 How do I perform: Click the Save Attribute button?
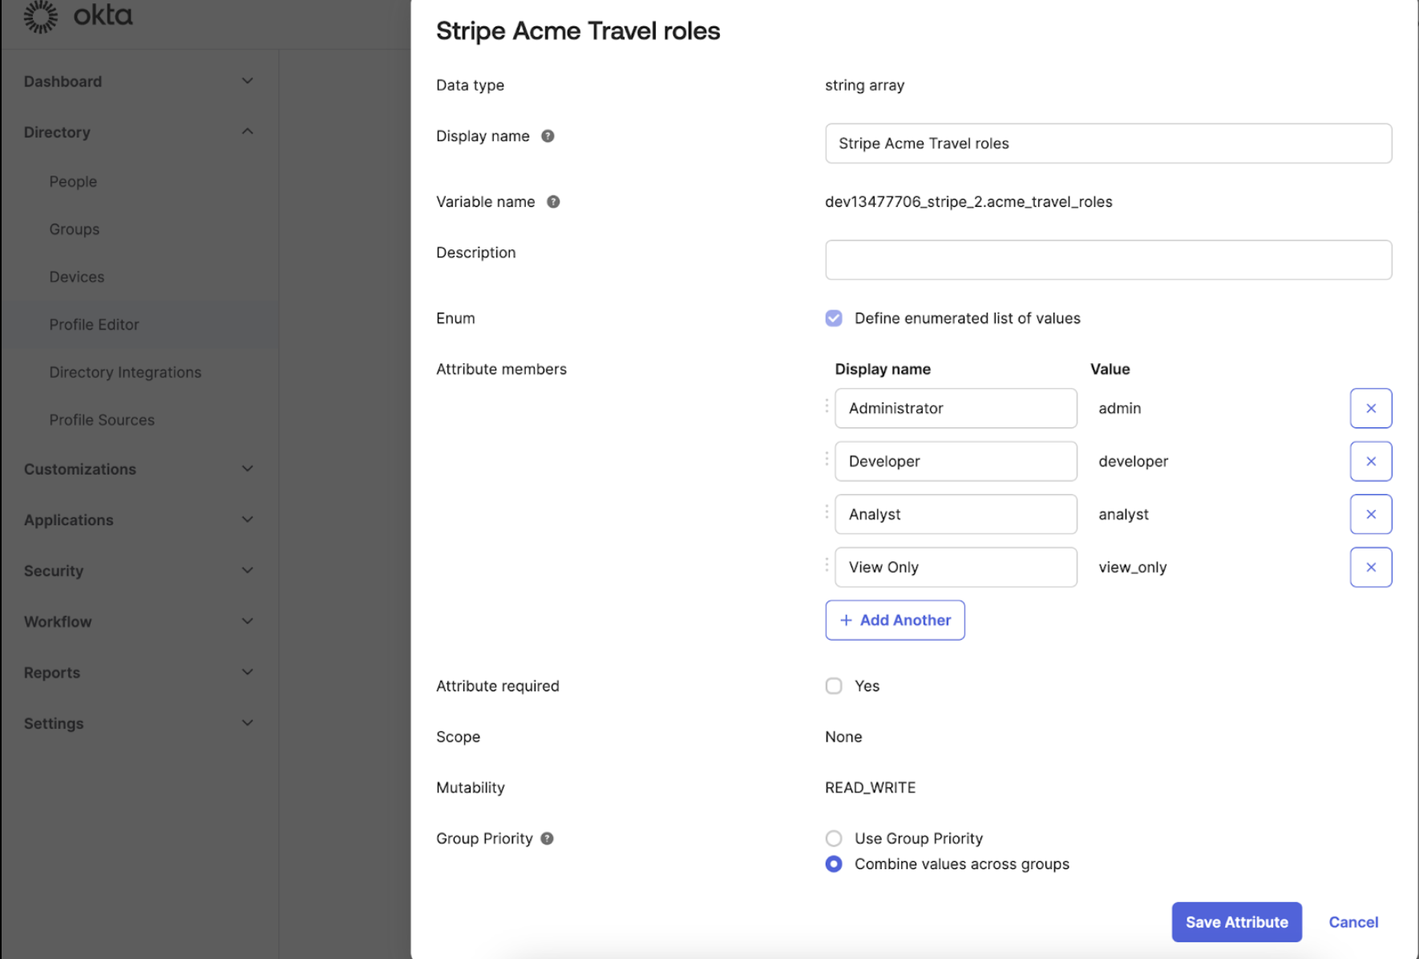(1236, 922)
